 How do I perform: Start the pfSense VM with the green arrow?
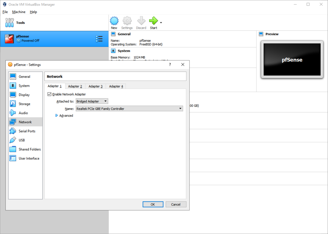pyautogui.click(x=153, y=21)
